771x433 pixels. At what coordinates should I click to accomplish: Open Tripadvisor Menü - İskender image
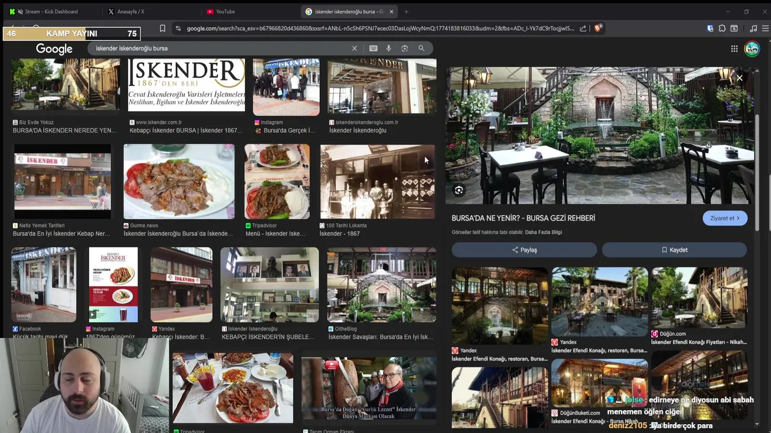(277, 182)
